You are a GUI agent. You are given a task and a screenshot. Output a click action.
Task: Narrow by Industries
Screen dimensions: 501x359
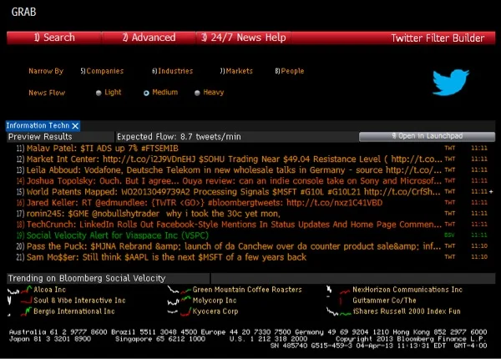coord(173,71)
